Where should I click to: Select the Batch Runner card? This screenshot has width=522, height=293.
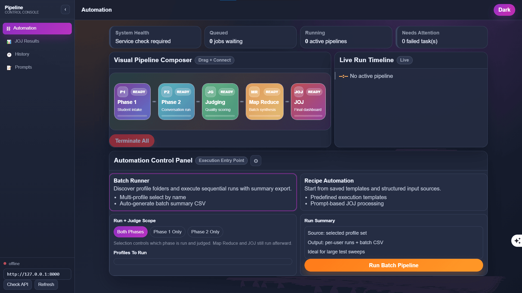point(203,192)
